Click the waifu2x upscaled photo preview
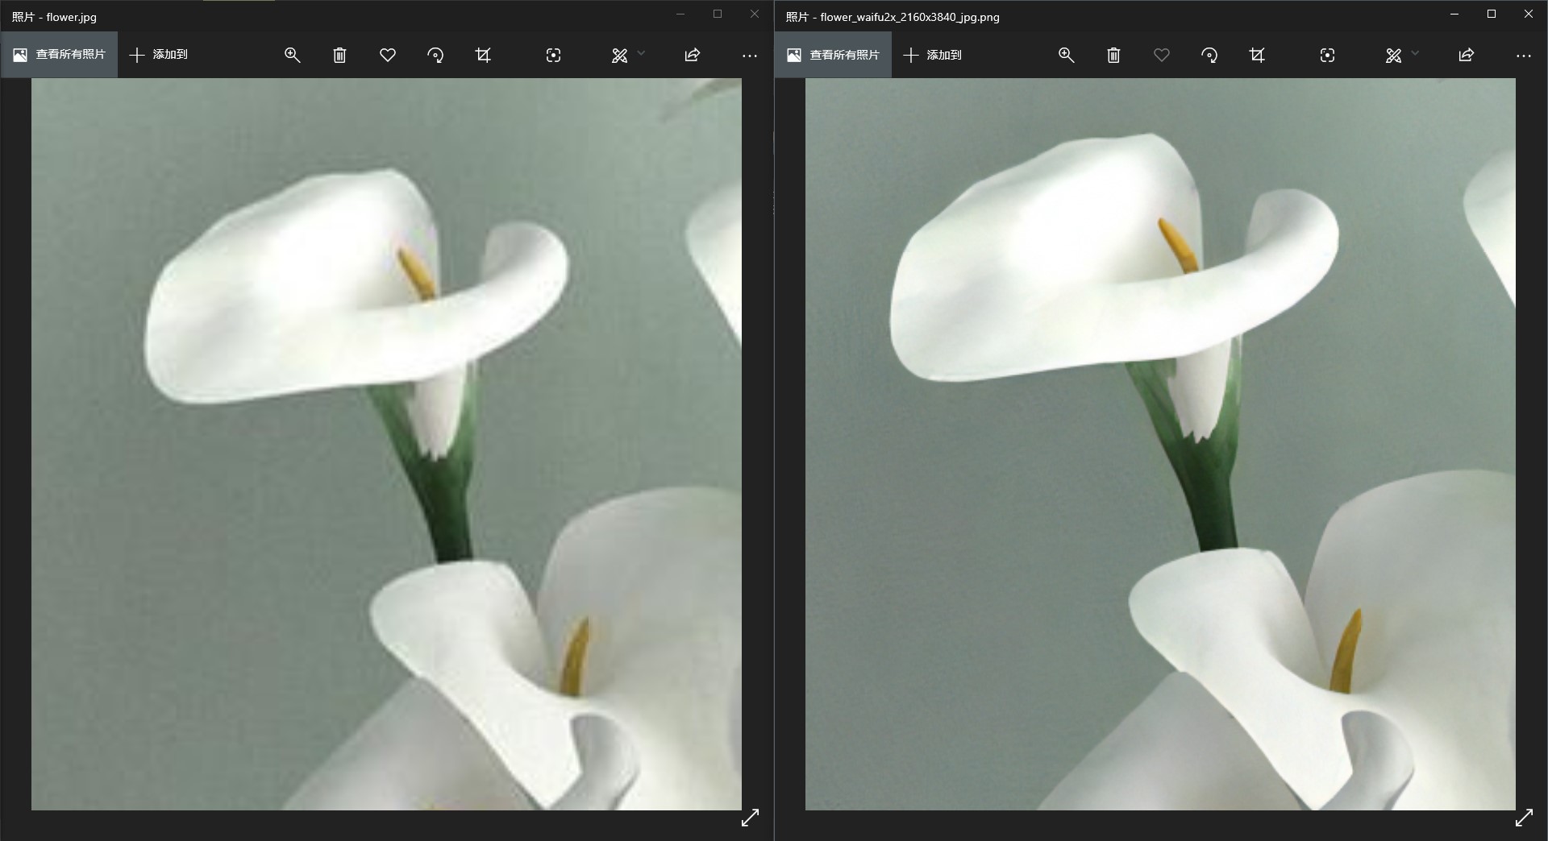The height and width of the screenshot is (841, 1548). pyautogui.click(x=1160, y=444)
